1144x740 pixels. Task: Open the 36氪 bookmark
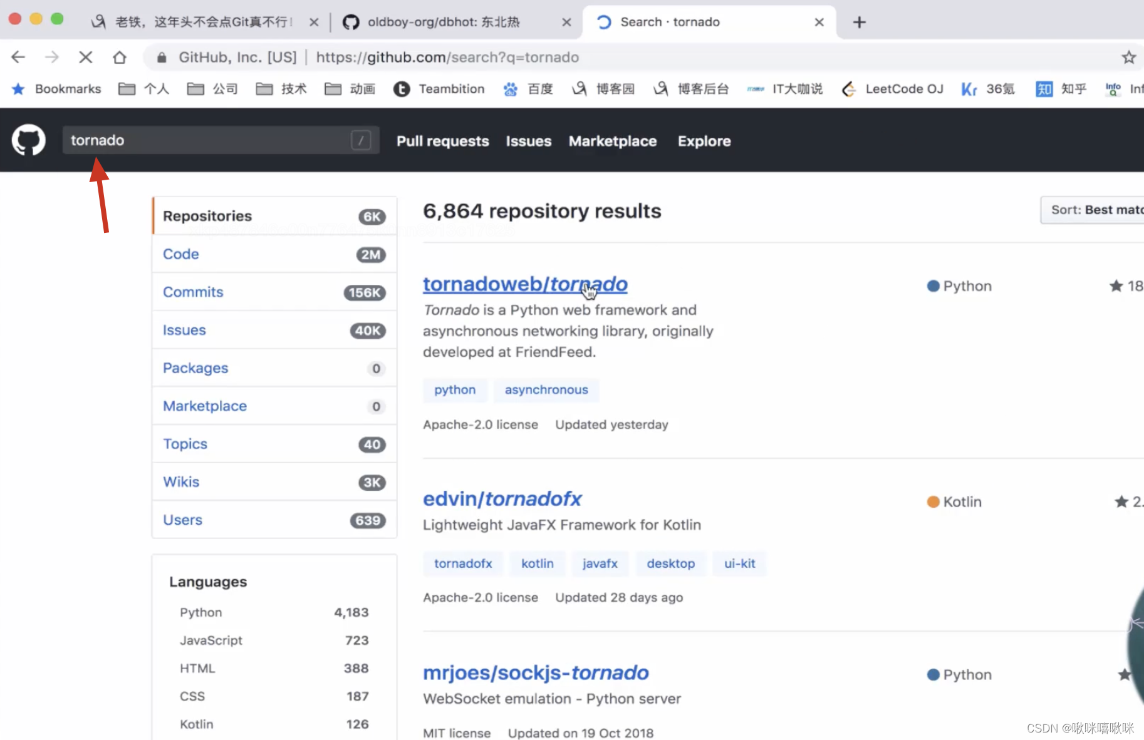coord(988,89)
